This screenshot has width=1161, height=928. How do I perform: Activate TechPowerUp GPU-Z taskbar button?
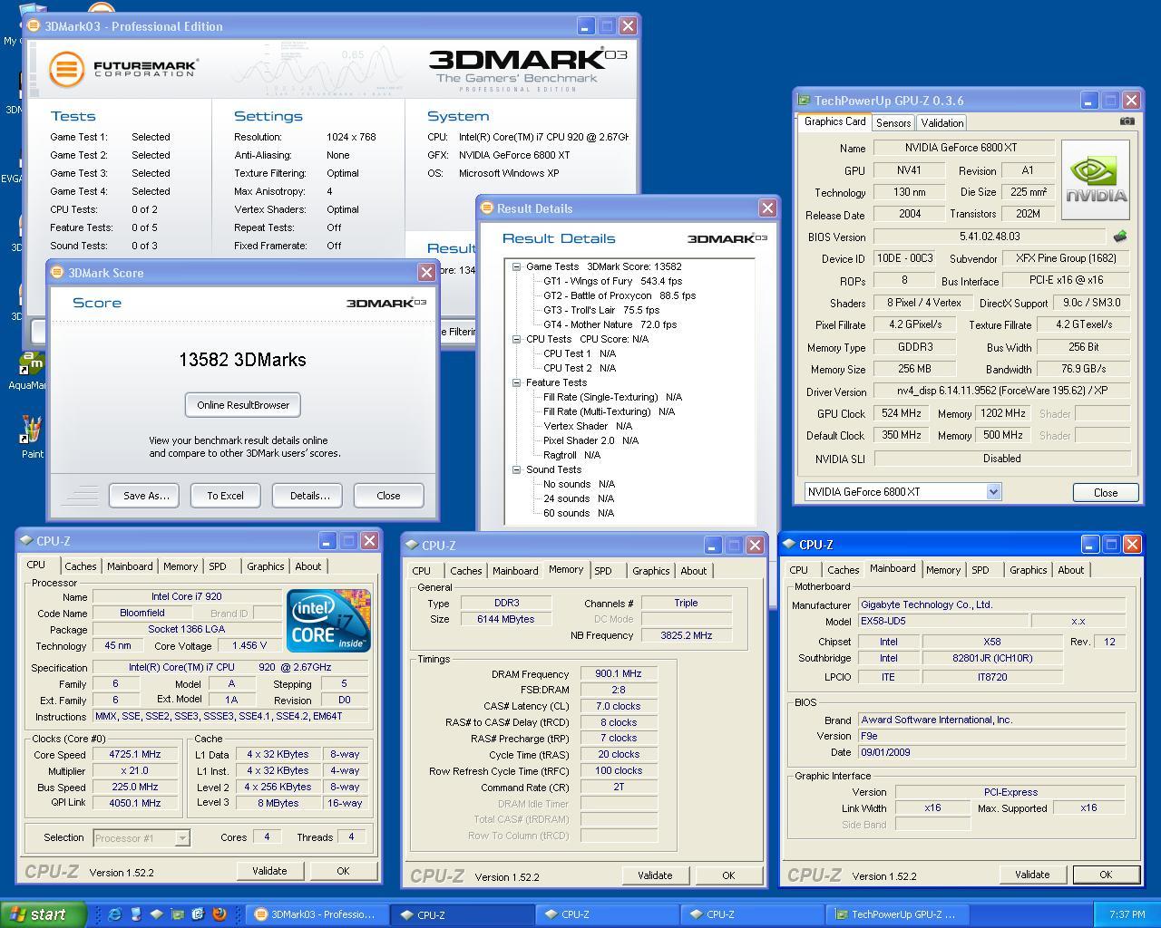(x=897, y=914)
